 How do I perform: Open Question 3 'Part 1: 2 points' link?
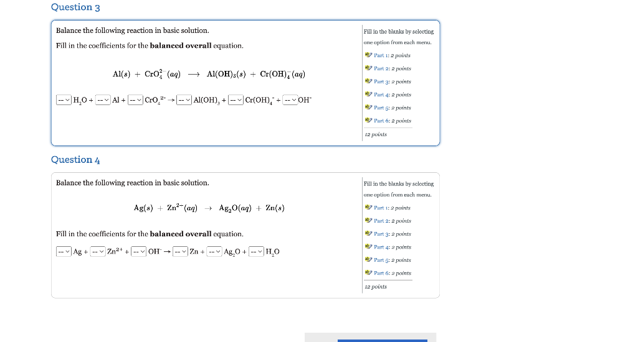click(393, 55)
